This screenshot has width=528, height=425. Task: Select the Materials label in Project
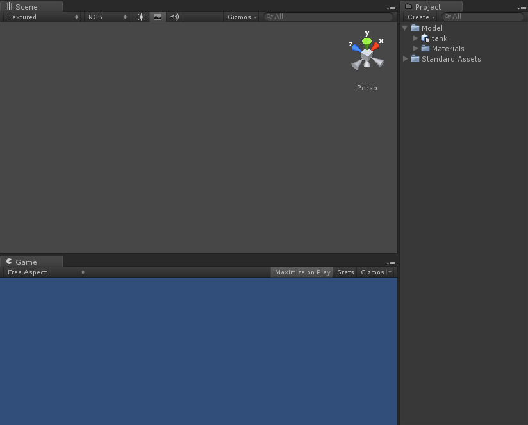click(448, 49)
